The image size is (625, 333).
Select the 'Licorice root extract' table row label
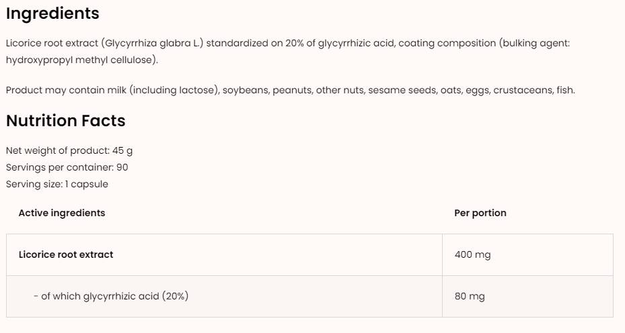pos(66,254)
